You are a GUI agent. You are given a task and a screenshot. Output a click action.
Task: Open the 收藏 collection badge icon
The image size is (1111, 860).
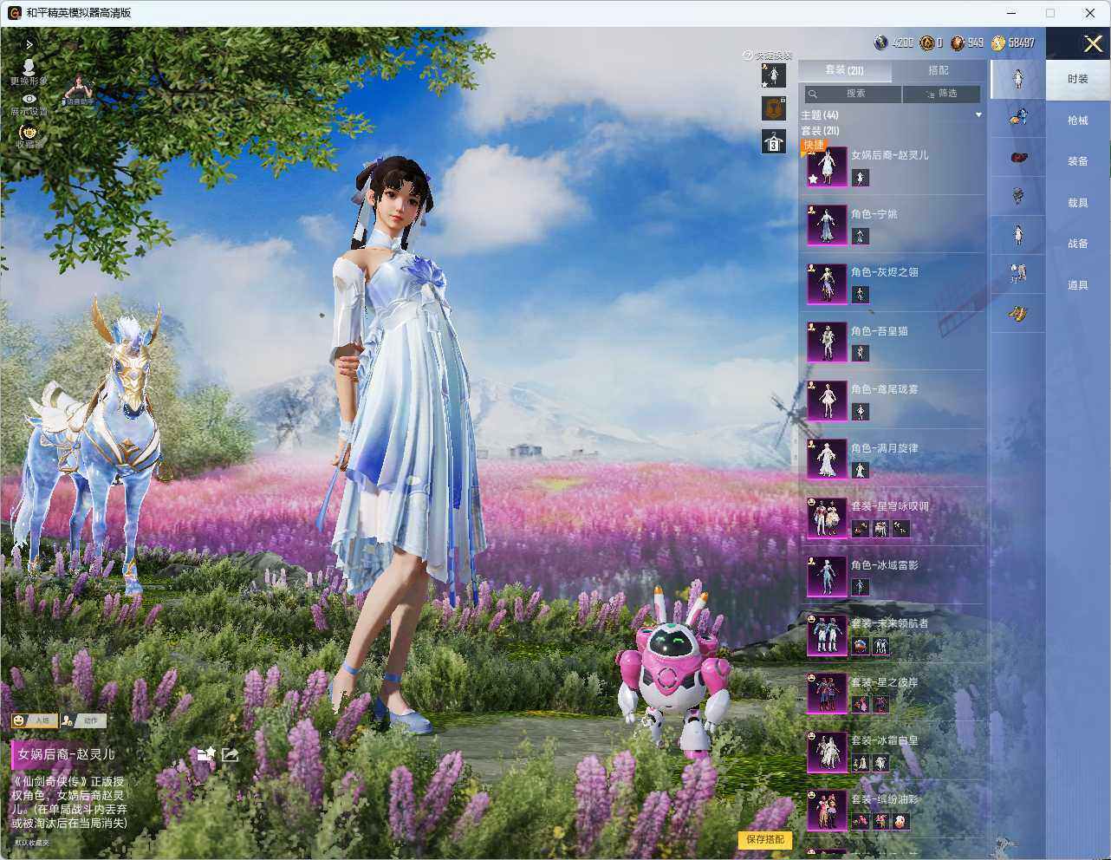[x=29, y=136]
